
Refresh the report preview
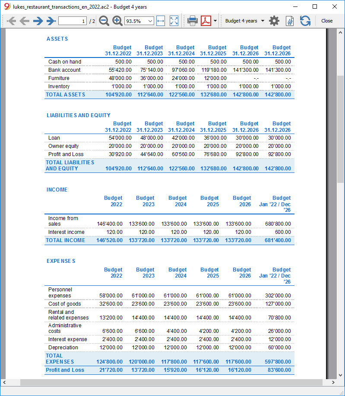tap(305, 21)
